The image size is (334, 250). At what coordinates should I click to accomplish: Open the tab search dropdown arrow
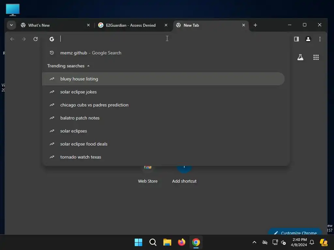tap(11, 25)
